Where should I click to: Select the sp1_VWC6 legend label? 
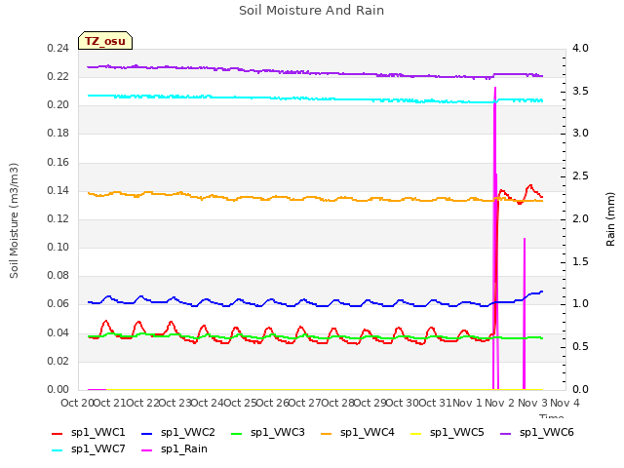[547, 432]
